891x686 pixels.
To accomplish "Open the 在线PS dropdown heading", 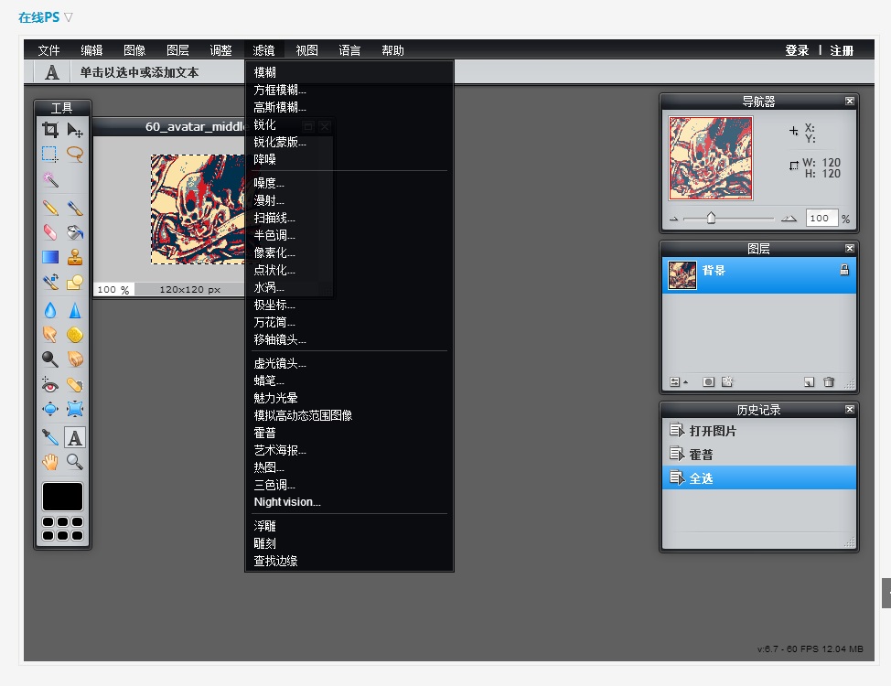I will tap(46, 17).
